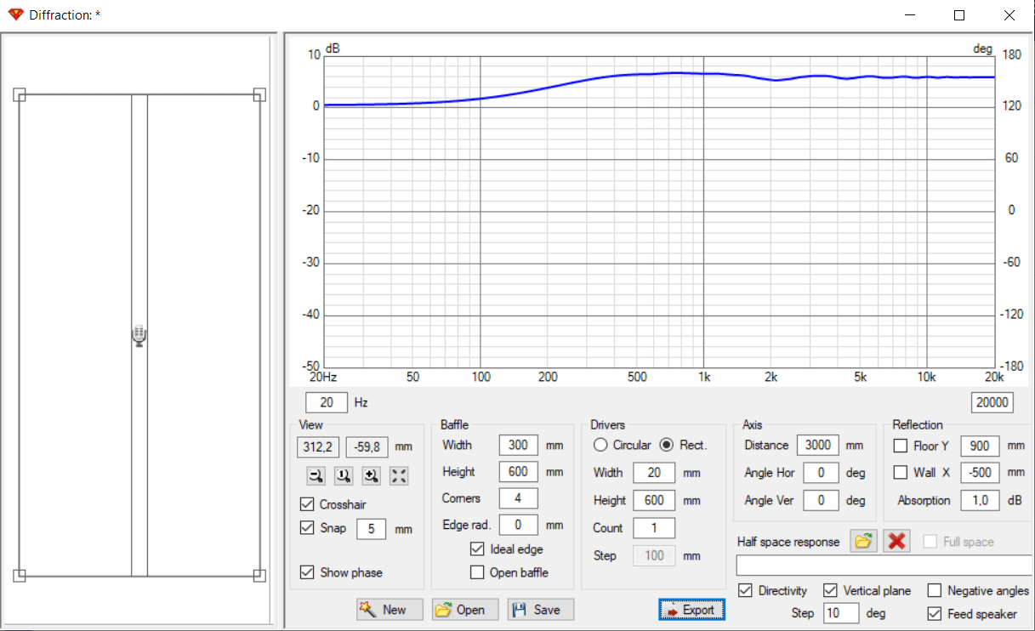Enable Floor Y reflection
1035x631 pixels.
pos(901,446)
